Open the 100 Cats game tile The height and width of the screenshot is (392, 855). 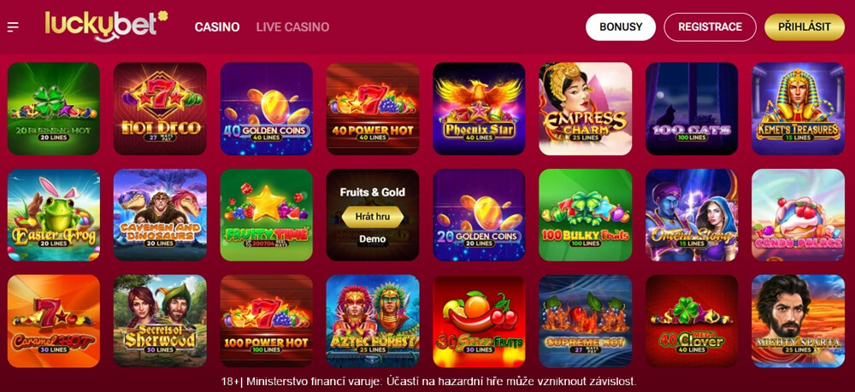click(x=692, y=109)
